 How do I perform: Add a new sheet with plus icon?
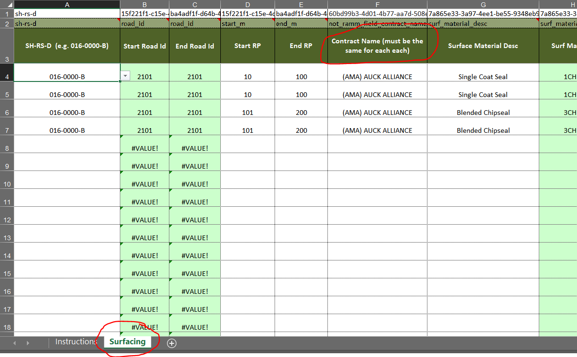point(172,343)
